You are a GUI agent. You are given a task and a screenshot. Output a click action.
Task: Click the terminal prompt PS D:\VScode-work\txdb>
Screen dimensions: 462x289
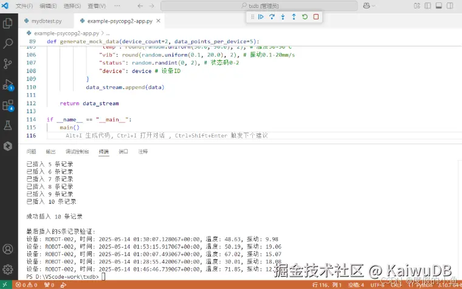pos(63,277)
